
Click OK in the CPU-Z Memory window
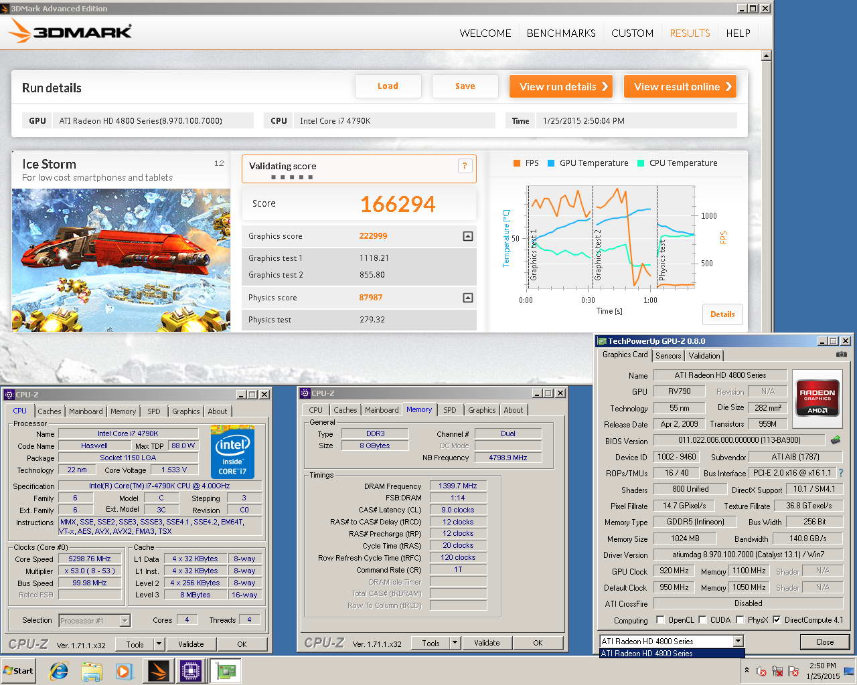coord(538,643)
